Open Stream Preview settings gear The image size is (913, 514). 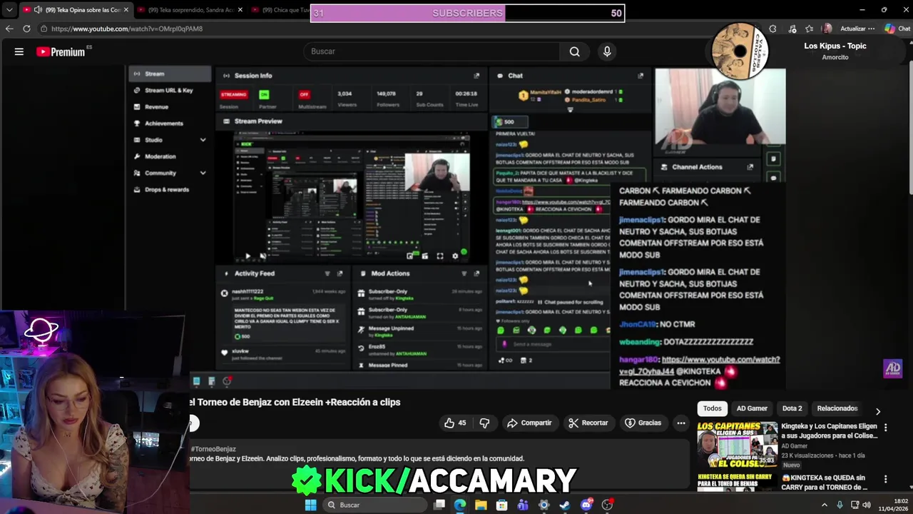pos(455,256)
